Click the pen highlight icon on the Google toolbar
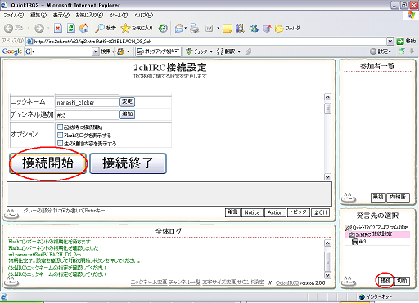 coord(248,51)
